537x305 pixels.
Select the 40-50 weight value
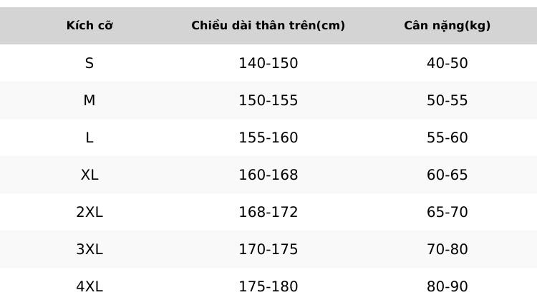pyautogui.click(x=447, y=63)
